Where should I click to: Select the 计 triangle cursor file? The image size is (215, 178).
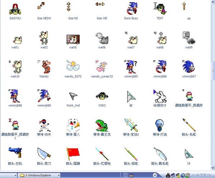pyautogui.click(x=189, y=154)
